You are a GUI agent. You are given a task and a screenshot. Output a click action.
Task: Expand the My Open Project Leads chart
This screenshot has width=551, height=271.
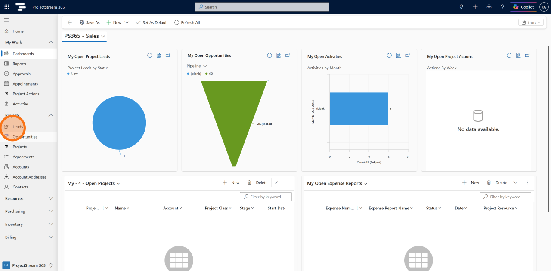point(168,55)
